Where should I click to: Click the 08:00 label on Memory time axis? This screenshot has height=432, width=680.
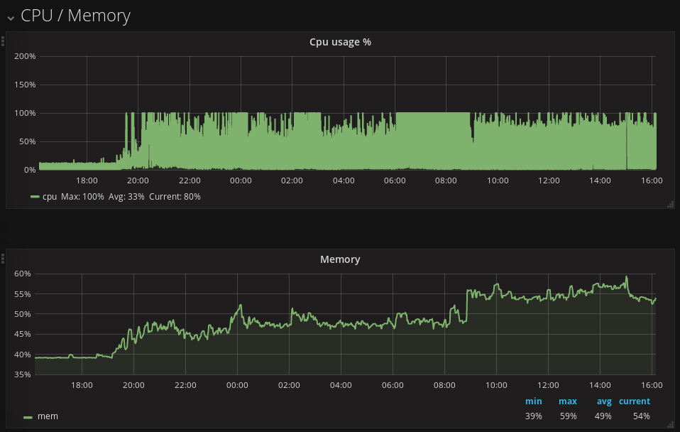click(444, 384)
